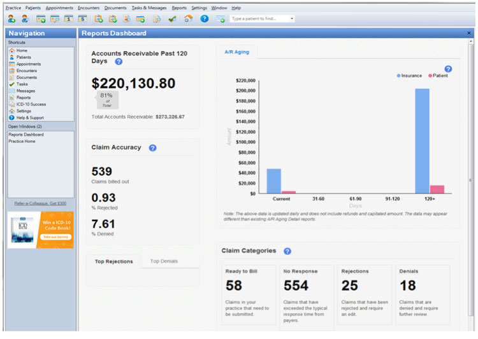The image size is (478, 339).
Task: Open the Encounters menu in the menu bar
Action: (89, 8)
